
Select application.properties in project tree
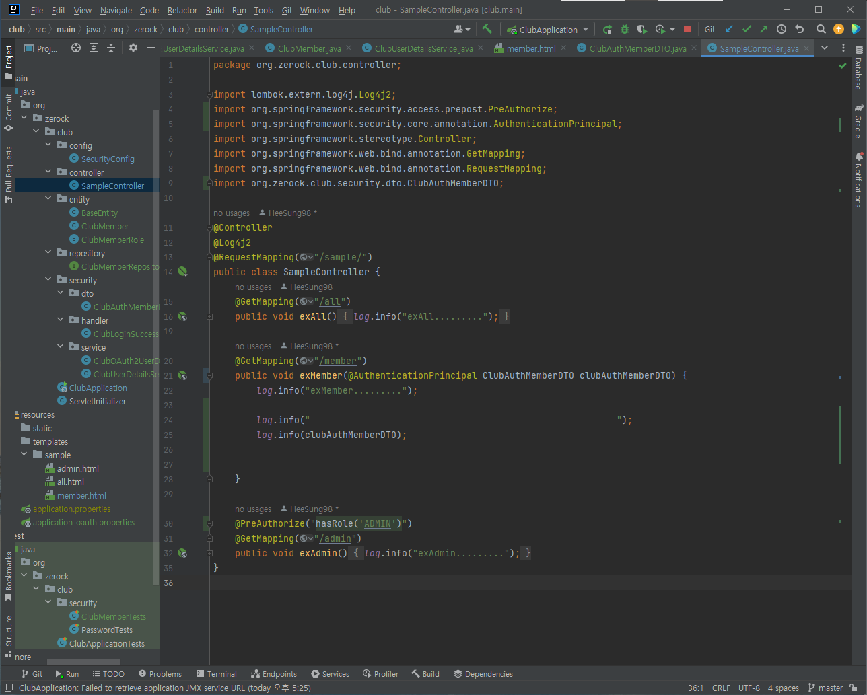(66, 509)
